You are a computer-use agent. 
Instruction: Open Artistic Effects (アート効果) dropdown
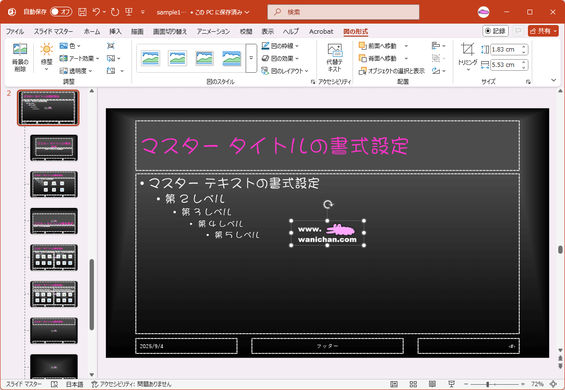79,58
